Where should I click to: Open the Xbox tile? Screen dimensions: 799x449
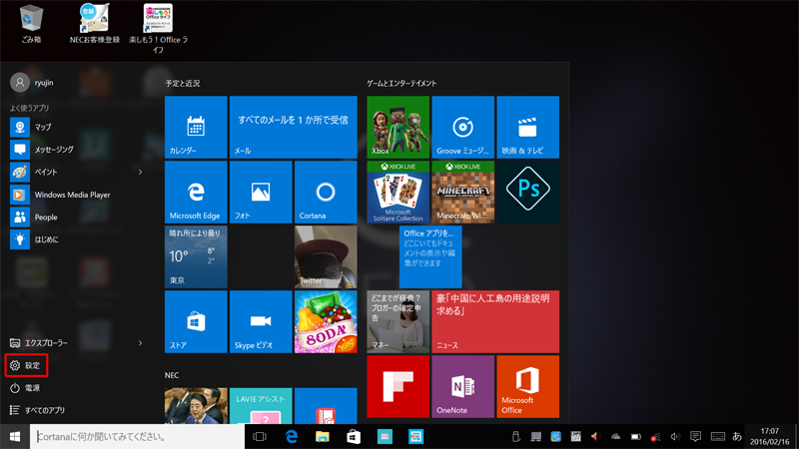coord(398,128)
